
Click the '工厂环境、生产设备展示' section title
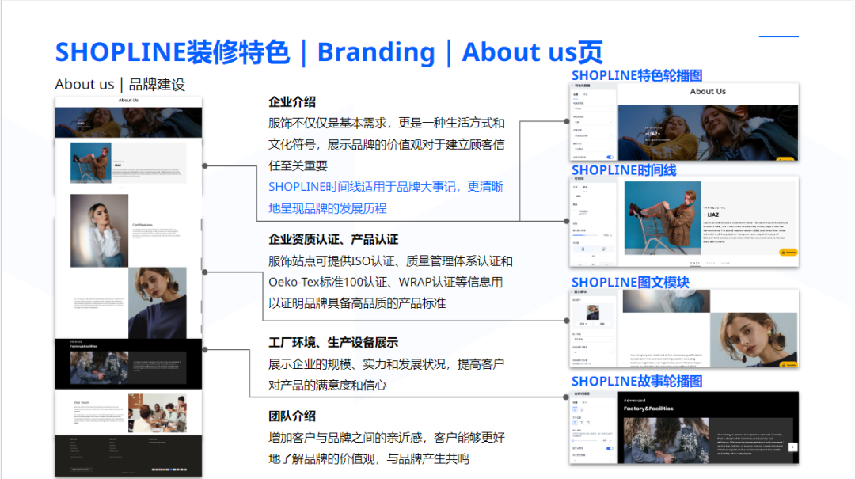(333, 343)
